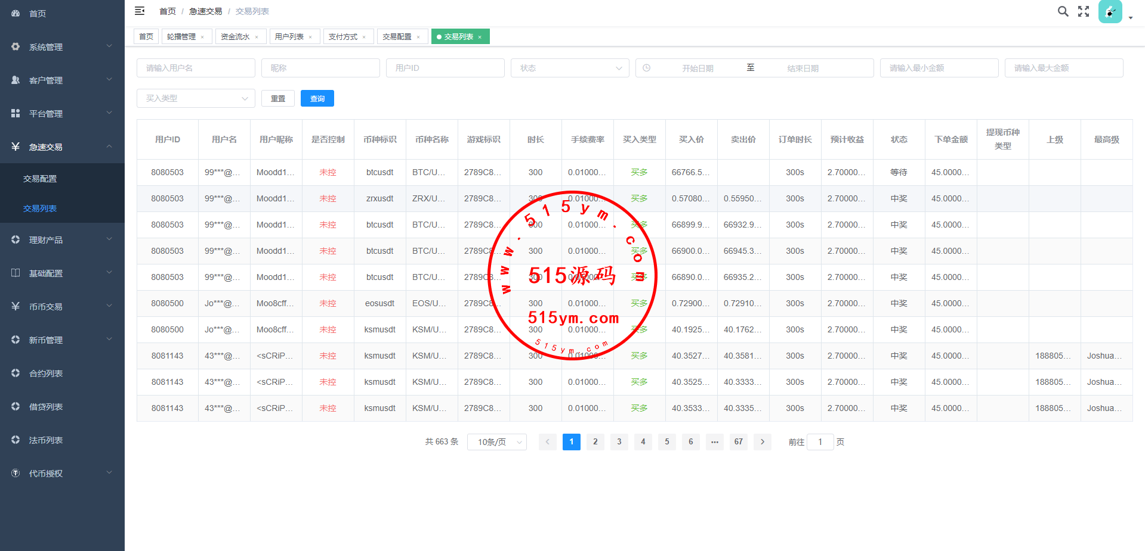Click the blue 查询 button
1145x551 pixels.
click(317, 98)
